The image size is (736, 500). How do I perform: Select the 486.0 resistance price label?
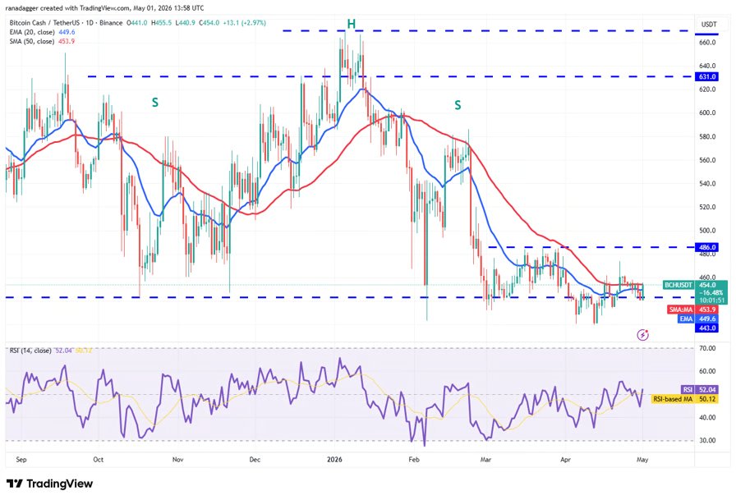pyautogui.click(x=706, y=247)
